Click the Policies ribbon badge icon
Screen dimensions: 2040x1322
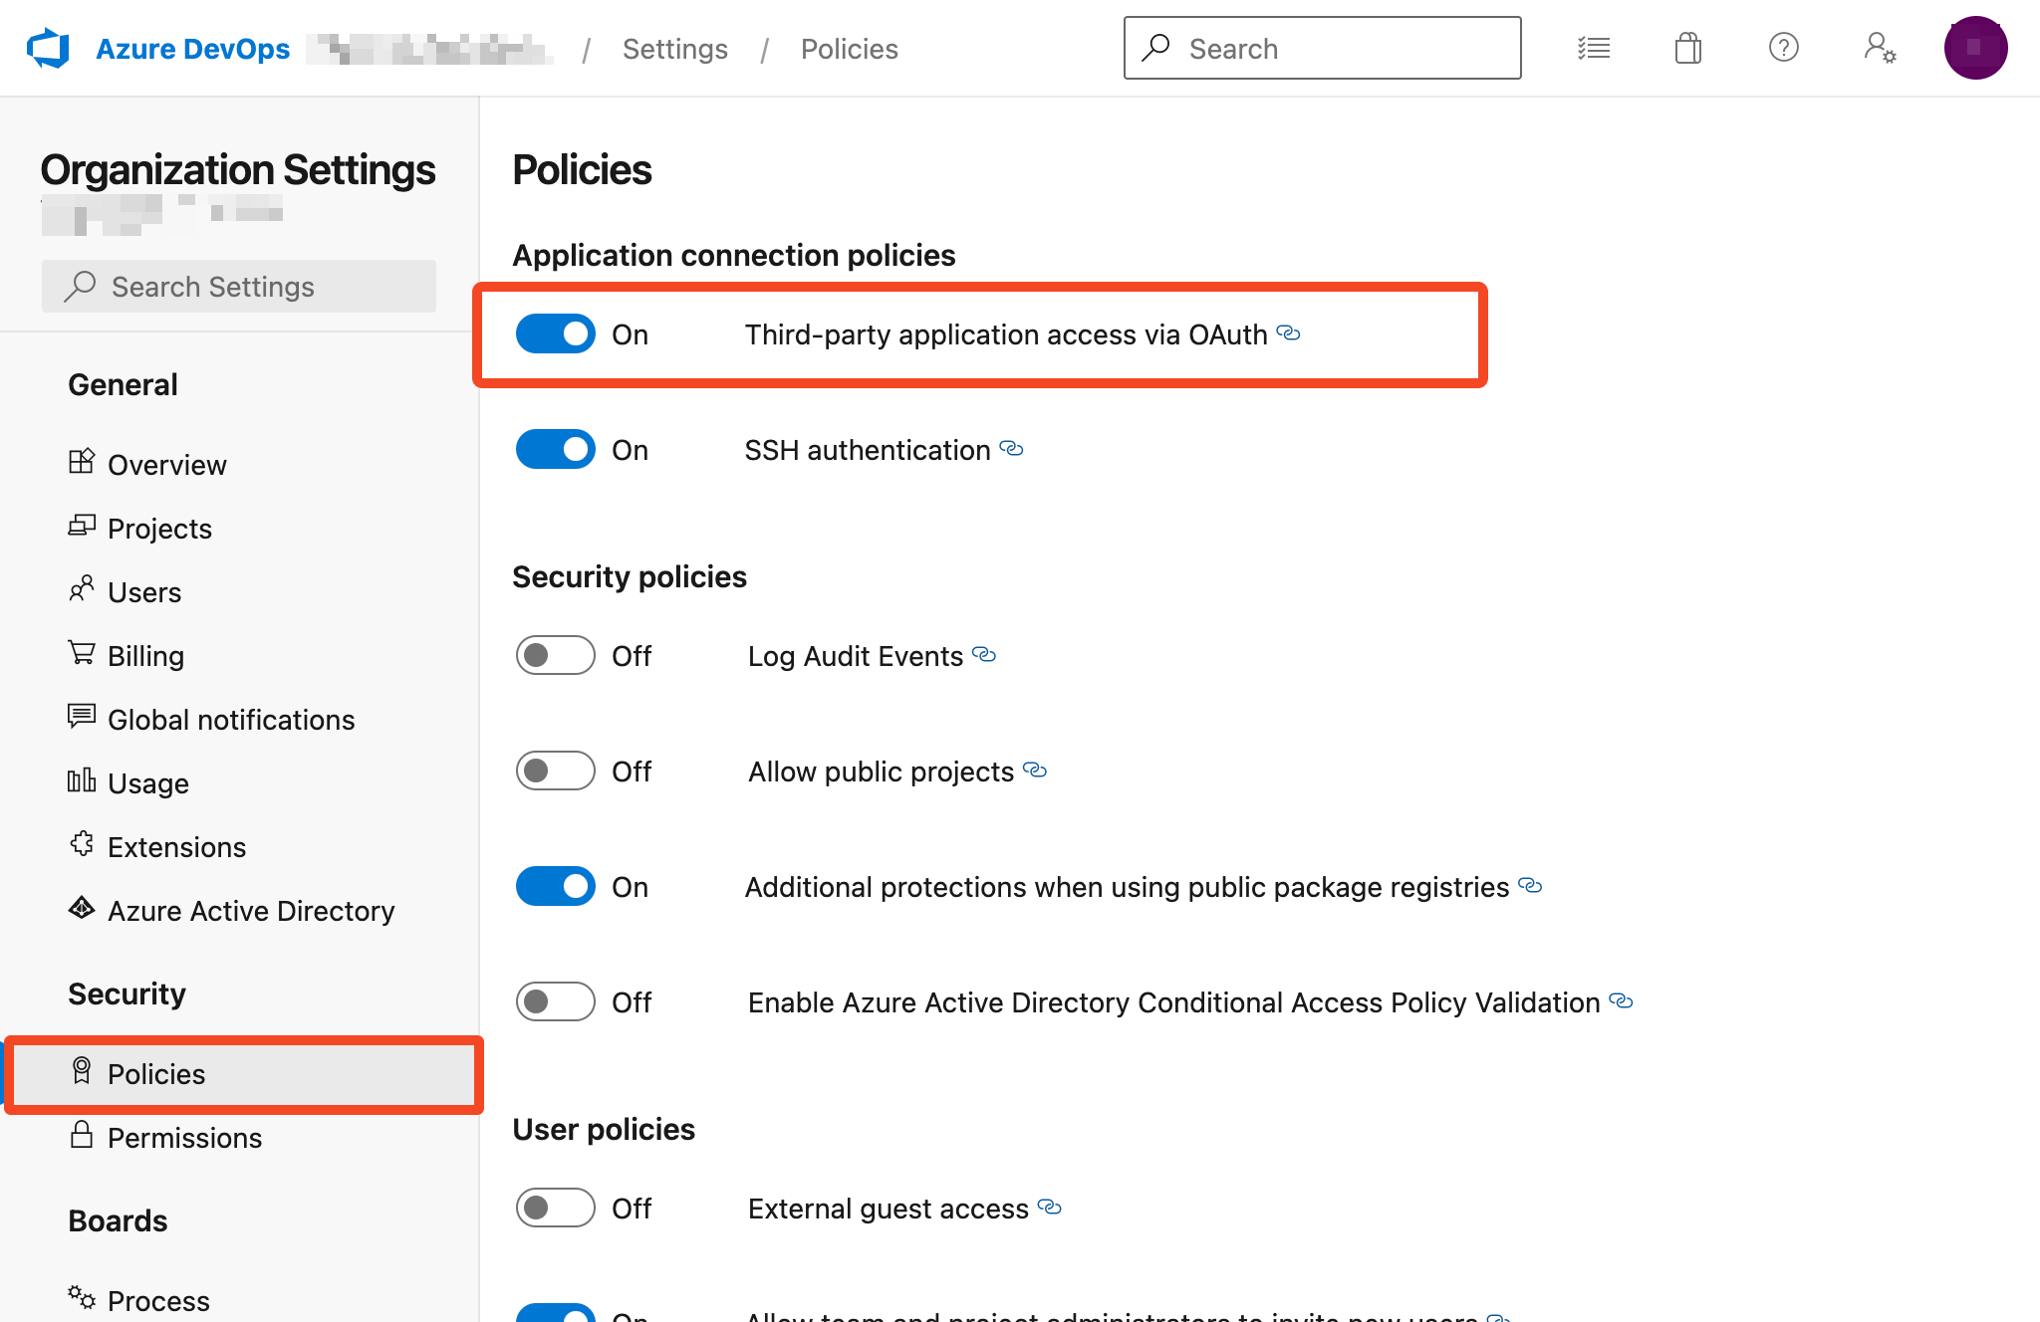(82, 1071)
